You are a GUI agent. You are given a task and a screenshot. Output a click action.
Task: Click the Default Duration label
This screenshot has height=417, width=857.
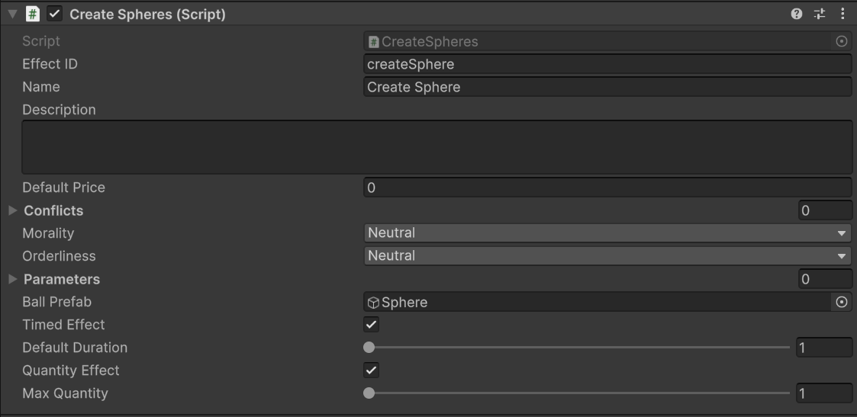pos(75,348)
